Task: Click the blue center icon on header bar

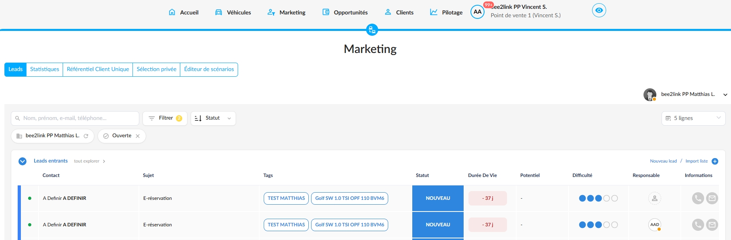Action: (x=372, y=29)
